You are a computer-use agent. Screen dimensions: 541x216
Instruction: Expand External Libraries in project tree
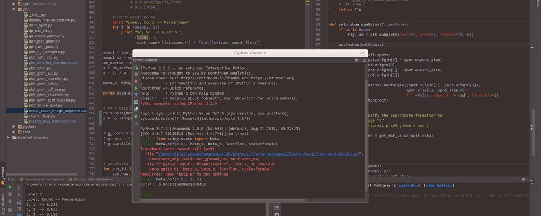click(x=8, y=137)
